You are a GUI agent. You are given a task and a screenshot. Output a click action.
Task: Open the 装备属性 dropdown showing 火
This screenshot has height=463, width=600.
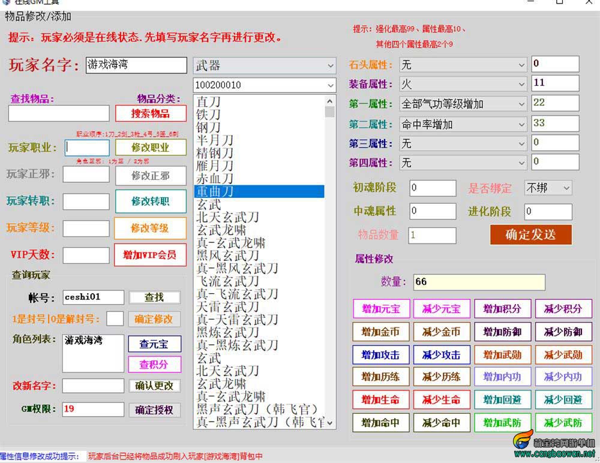point(463,84)
